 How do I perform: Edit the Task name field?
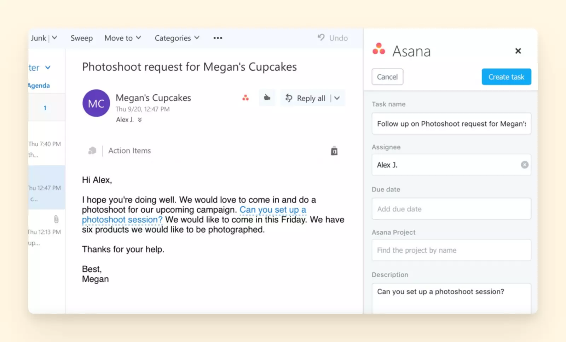pyautogui.click(x=451, y=124)
